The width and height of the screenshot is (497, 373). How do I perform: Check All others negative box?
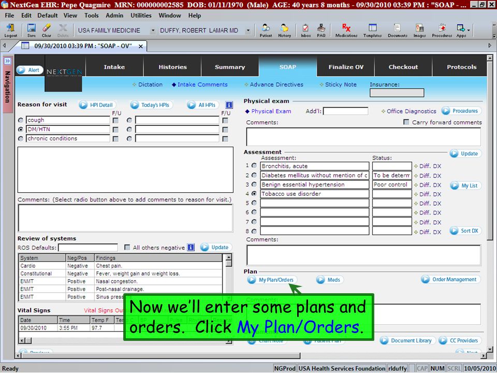(x=127, y=248)
